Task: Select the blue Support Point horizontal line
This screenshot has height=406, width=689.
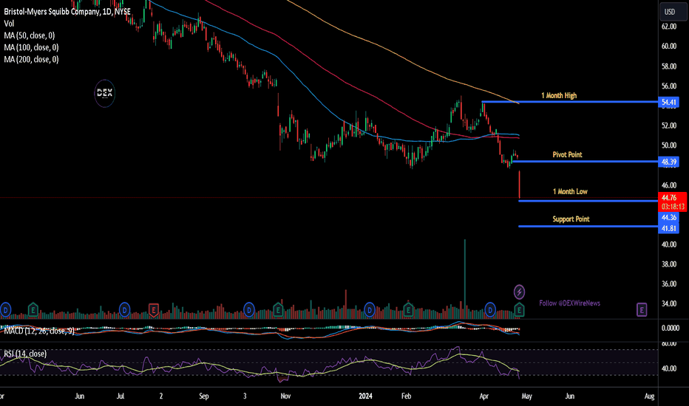Action: 588,227
